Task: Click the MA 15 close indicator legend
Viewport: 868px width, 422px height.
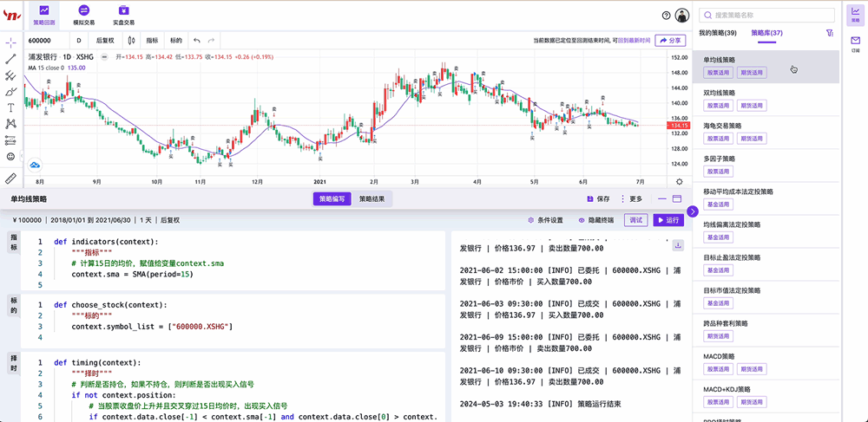Action: pos(56,68)
